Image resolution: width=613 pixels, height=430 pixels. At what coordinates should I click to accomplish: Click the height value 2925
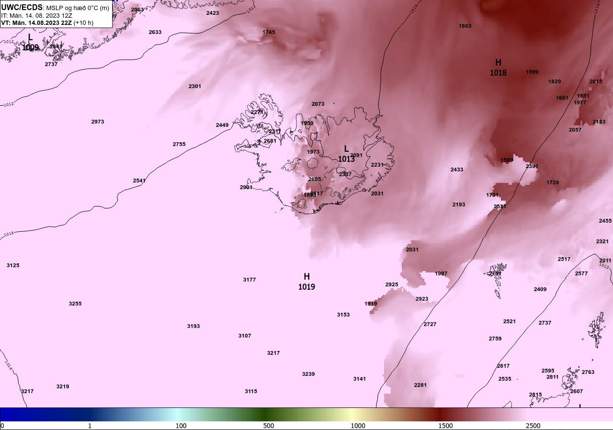[x=392, y=284]
